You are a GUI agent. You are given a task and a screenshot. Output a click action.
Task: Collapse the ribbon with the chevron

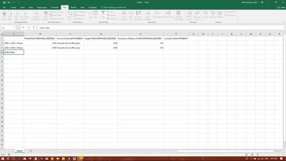284,22
